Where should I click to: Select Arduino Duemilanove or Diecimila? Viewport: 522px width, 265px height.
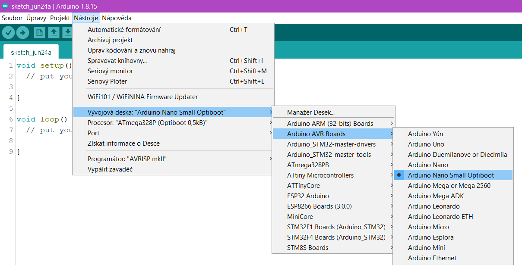453,155
